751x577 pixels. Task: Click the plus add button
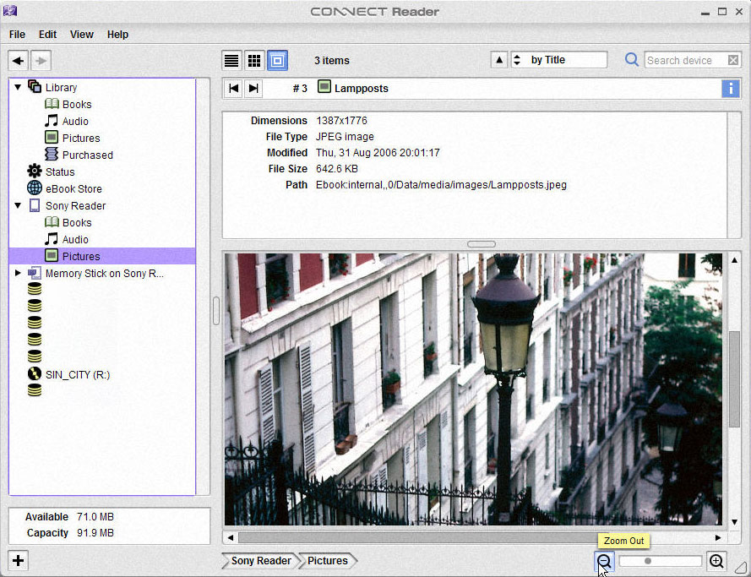pyautogui.click(x=19, y=560)
